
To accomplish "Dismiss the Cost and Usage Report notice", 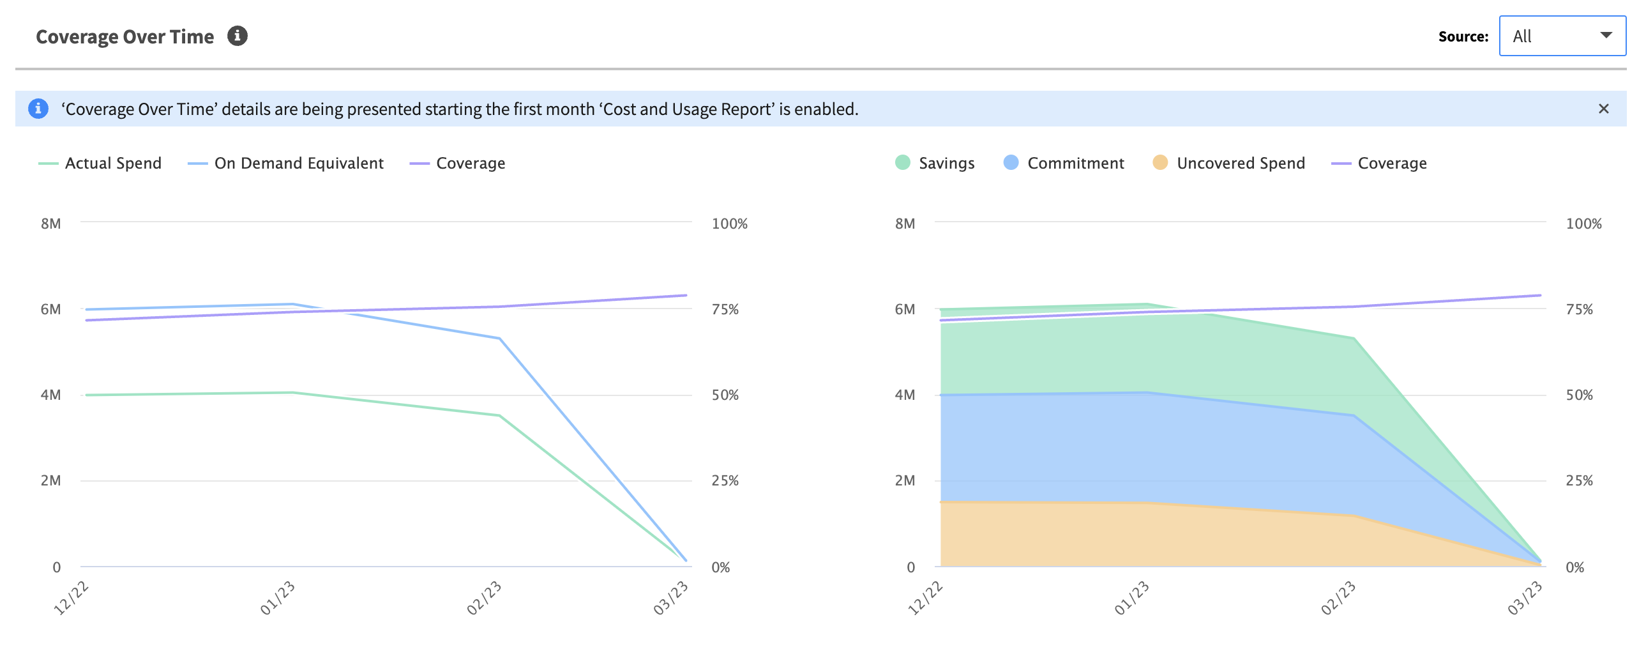I will pos(1603,109).
